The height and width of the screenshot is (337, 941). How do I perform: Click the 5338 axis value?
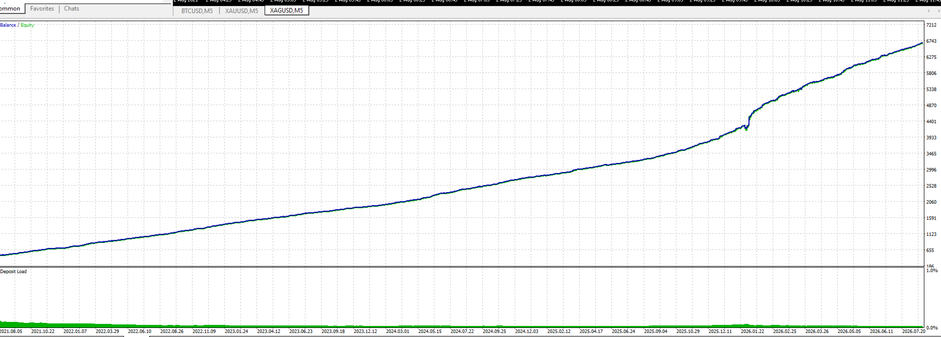[931, 90]
